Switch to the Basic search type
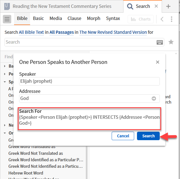The image size is (180, 179). 38,18
